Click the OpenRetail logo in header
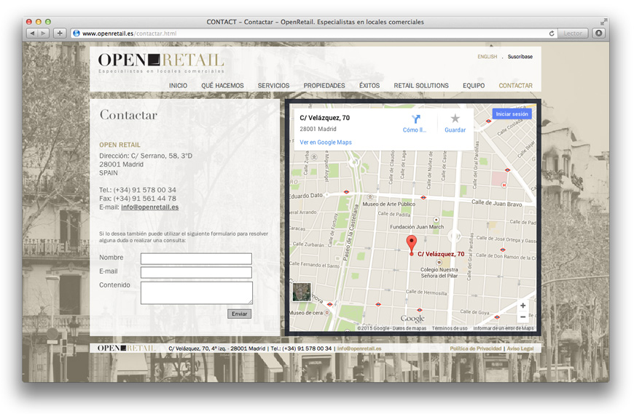Image resolution: width=634 pixels, height=414 pixels. [161, 63]
